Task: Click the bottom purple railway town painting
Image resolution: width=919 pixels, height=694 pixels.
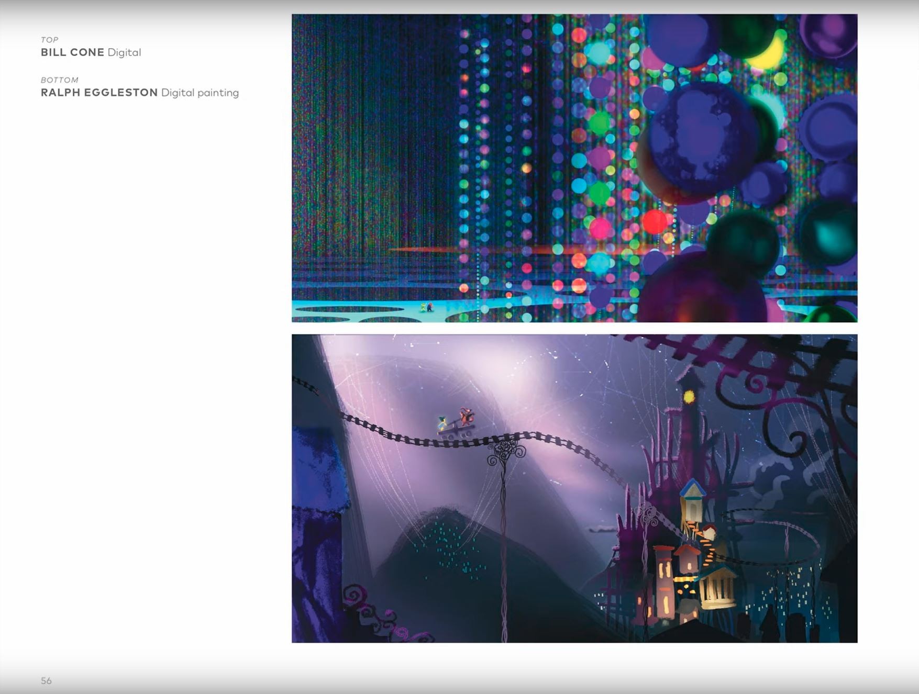Action: pyautogui.click(x=574, y=488)
